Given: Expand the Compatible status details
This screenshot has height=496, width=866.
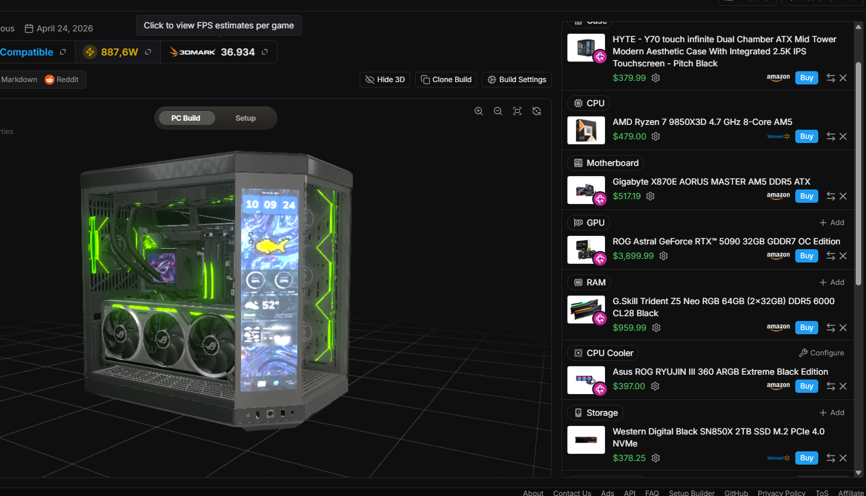Looking at the screenshot, I should pyautogui.click(x=63, y=52).
